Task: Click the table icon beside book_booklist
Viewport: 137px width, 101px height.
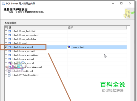Action: (x=10, y=31)
